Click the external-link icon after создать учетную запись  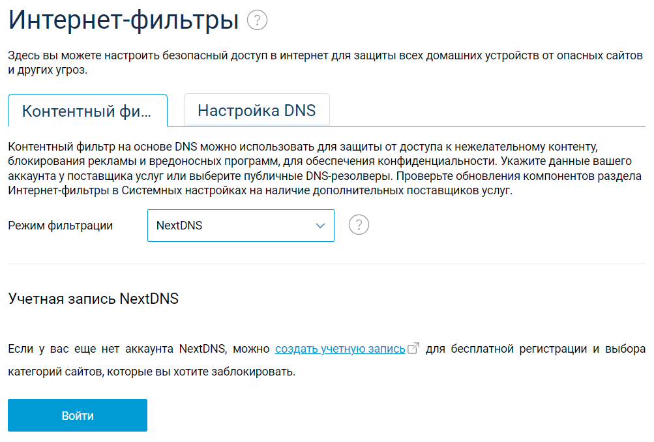413,349
